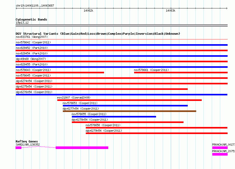Screen dimensions: 235x169
Task: Click the chr19:14061109..14063687 coordinates text
Action: 35,6
